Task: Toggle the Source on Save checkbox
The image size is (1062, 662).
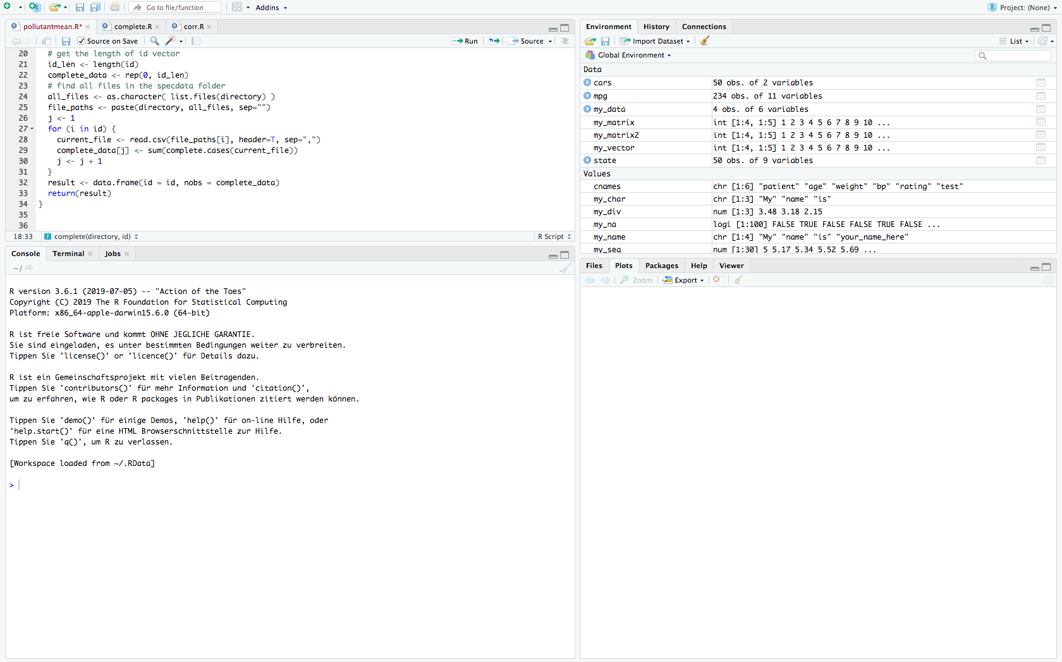Action: coord(82,41)
